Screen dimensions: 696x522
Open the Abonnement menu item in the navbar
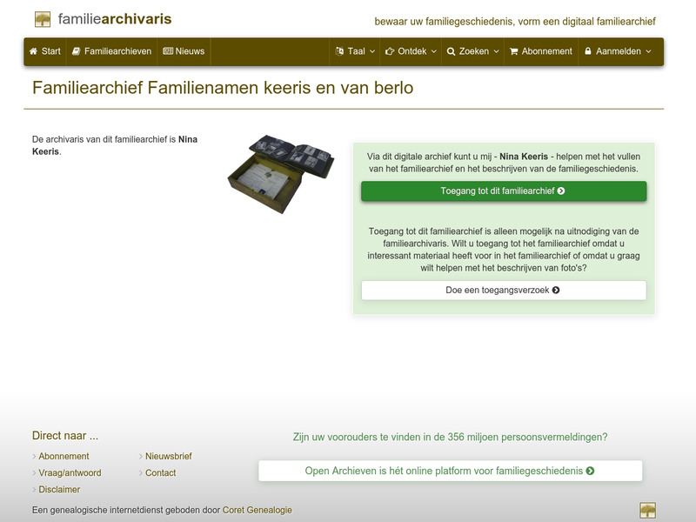pyautogui.click(x=541, y=51)
